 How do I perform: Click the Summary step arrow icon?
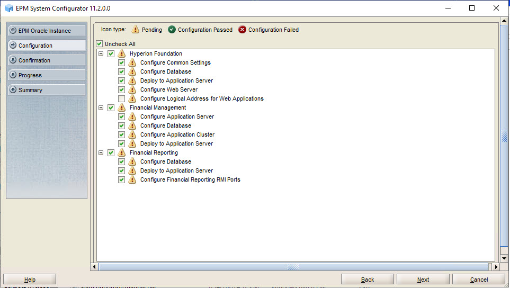click(13, 89)
